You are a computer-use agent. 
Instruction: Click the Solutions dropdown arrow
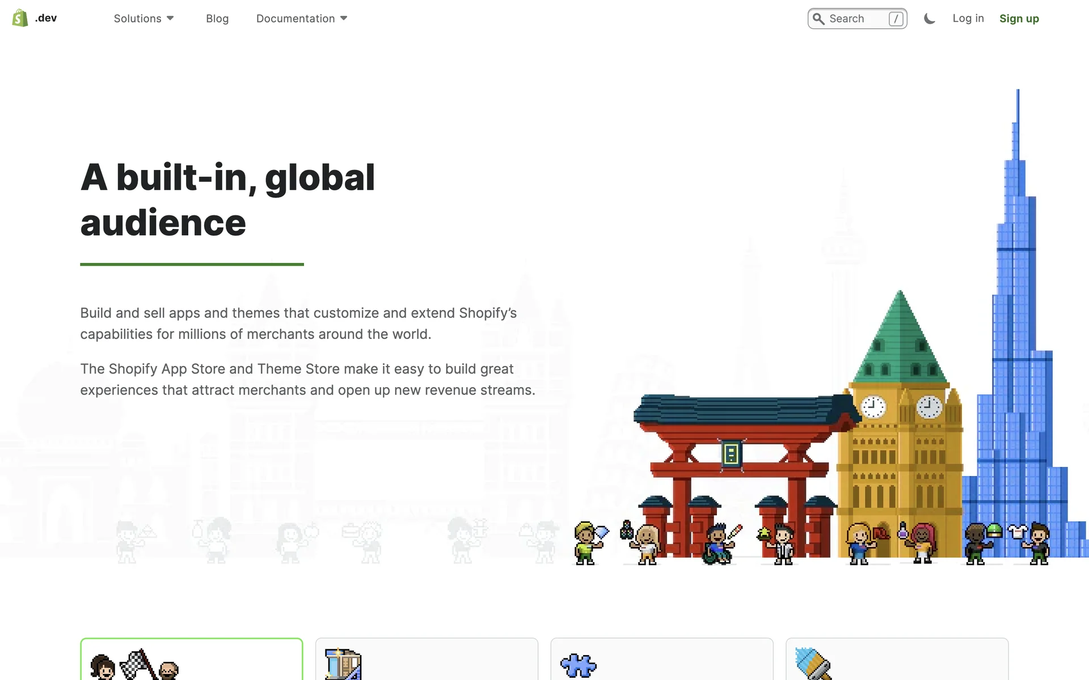coord(170,19)
